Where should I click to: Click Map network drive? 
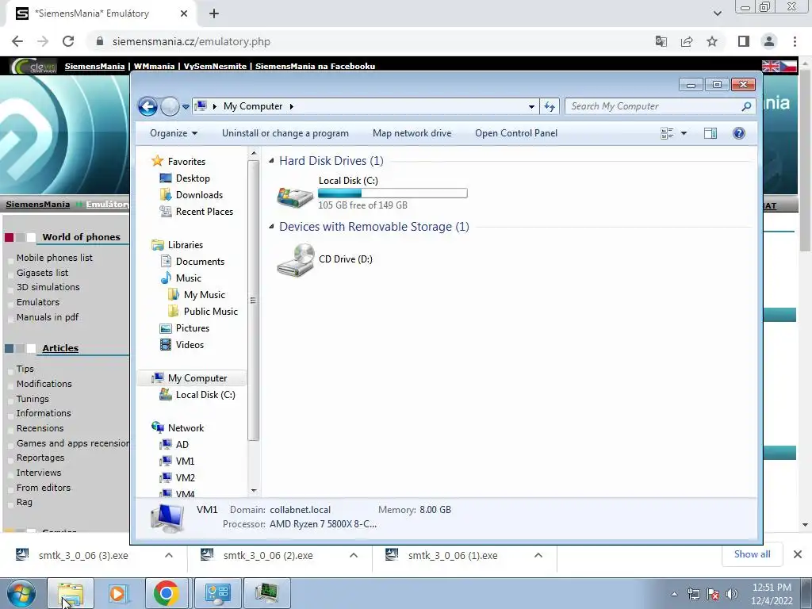412,133
